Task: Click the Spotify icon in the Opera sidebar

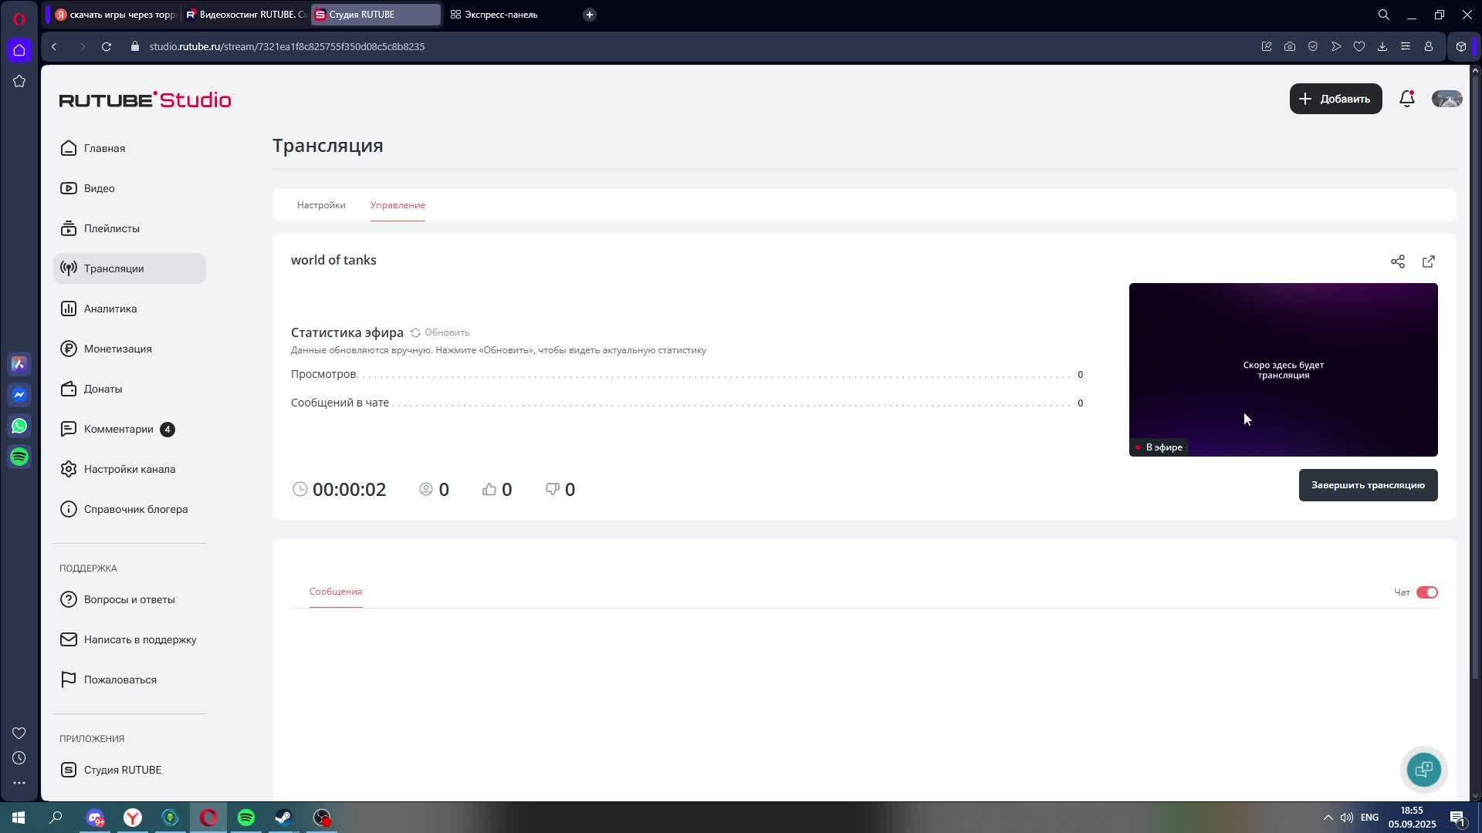Action: [x=19, y=457]
